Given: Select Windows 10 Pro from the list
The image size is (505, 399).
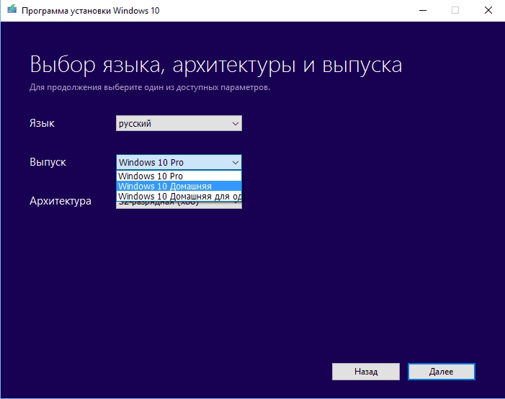Looking at the screenshot, I should pyautogui.click(x=179, y=176).
